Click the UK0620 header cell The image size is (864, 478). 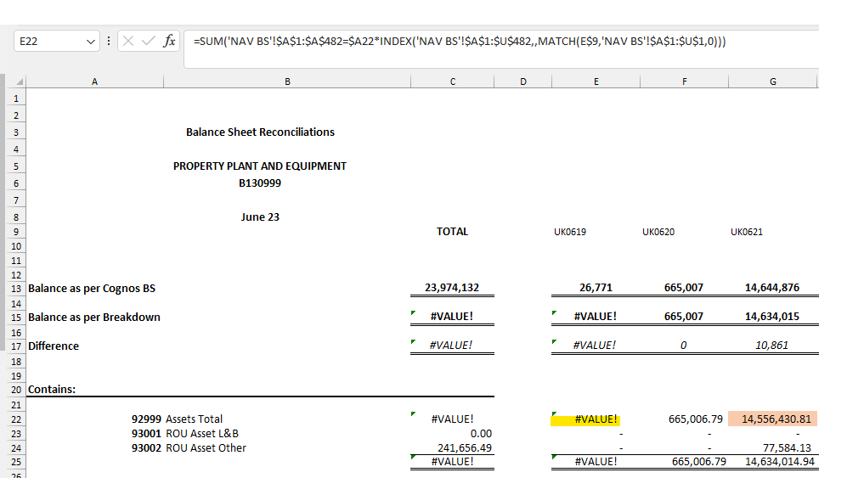coord(658,232)
